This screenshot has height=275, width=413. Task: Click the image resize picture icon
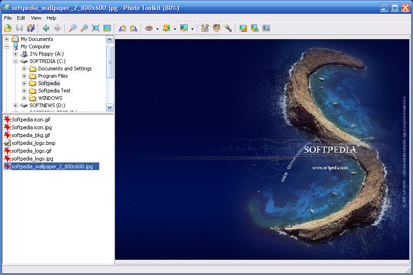click(184, 28)
